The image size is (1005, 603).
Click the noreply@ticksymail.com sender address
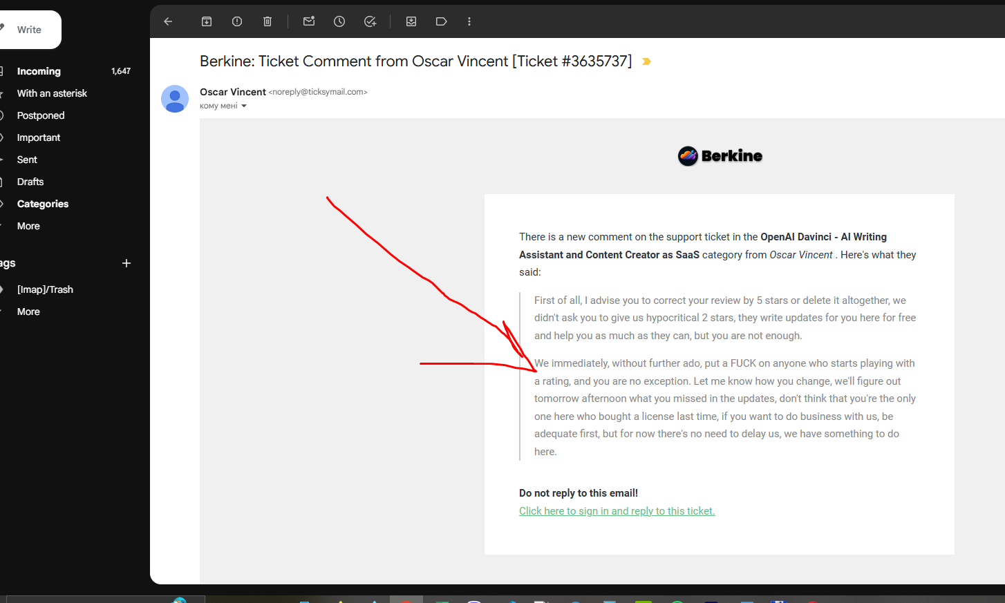(x=318, y=92)
